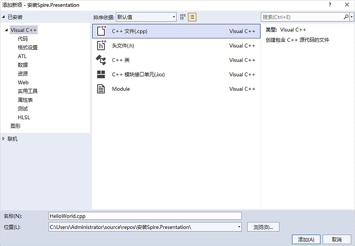Viewport: 355px width, 246px height.
Task: Click the '创建包含 C++ 源代码的文件' description
Action: point(297,40)
